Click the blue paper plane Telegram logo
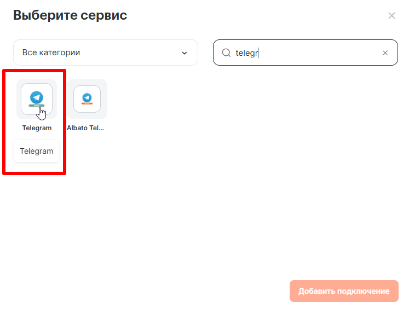This screenshot has height=314, width=409. [x=37, y=96]
